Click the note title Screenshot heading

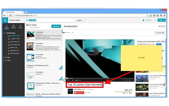pos(71,26)
